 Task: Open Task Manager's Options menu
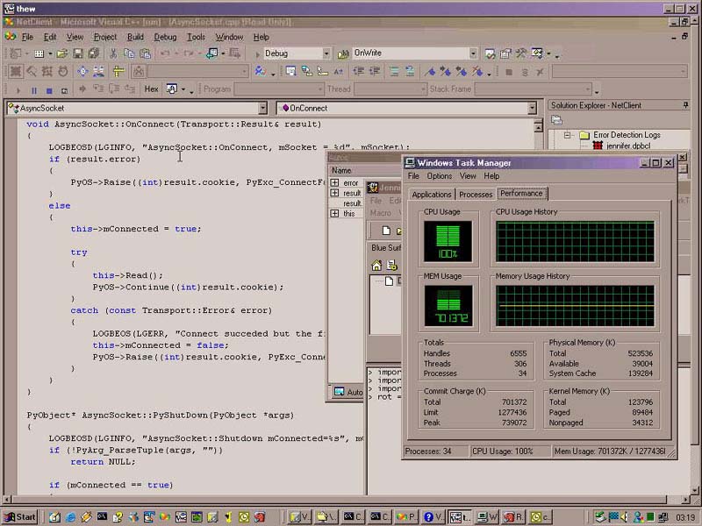440,176
